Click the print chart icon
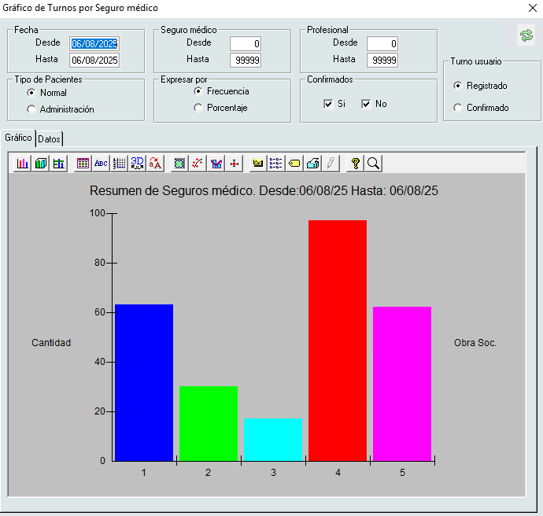The height and width of the screenshot is (516, 543). pyautogui.click(x=312, y=163)
